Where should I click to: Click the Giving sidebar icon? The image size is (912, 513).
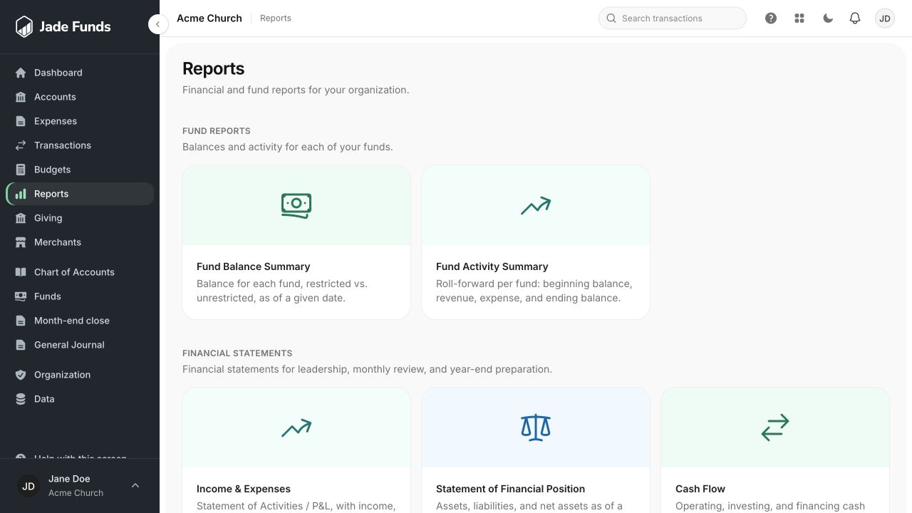pyautogui.click(x=21, y=218)
